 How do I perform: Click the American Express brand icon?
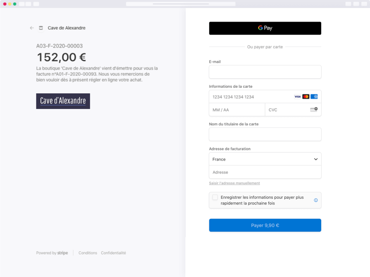314,96
